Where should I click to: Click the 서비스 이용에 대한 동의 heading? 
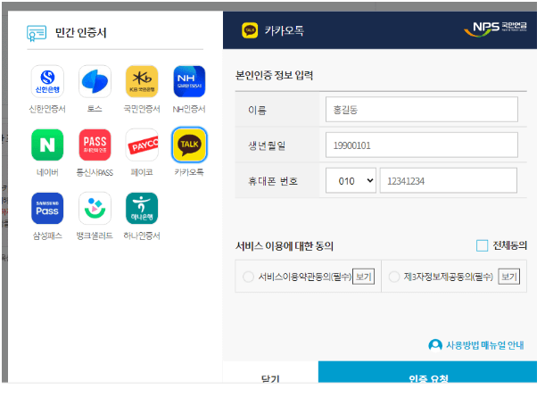pos(285,246)
